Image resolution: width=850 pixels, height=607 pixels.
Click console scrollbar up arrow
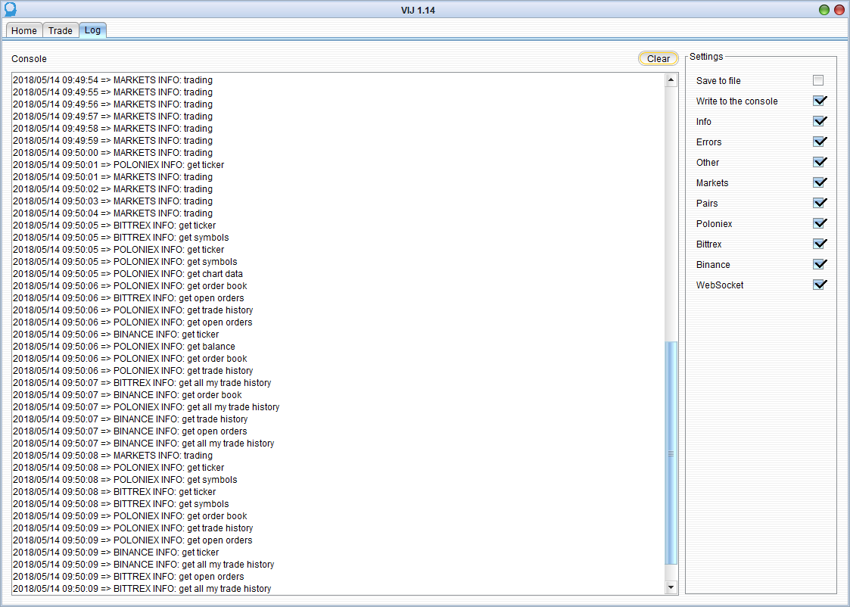point(671,79)
